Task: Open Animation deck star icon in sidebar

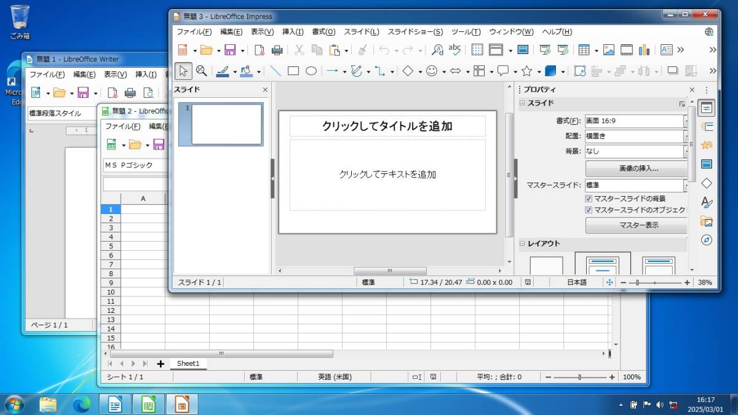Action: (x=707, y=145)
